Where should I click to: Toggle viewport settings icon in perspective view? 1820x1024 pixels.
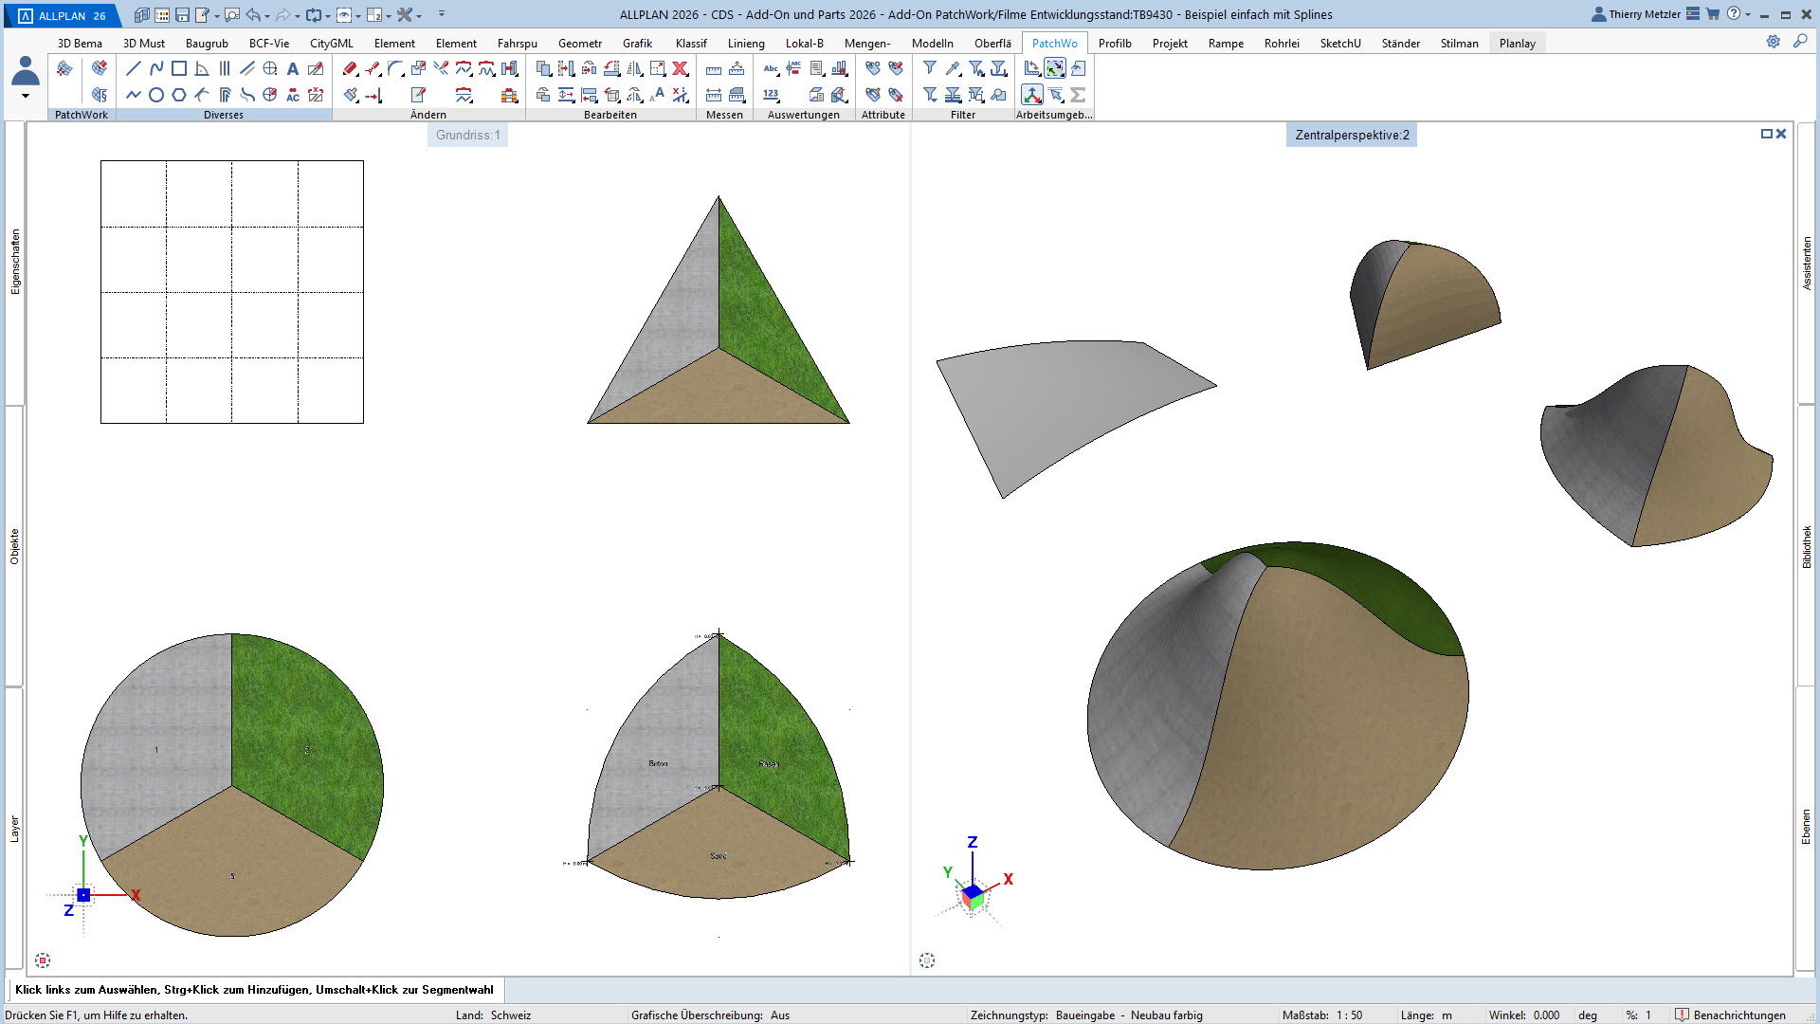click(x=927, y=960)
